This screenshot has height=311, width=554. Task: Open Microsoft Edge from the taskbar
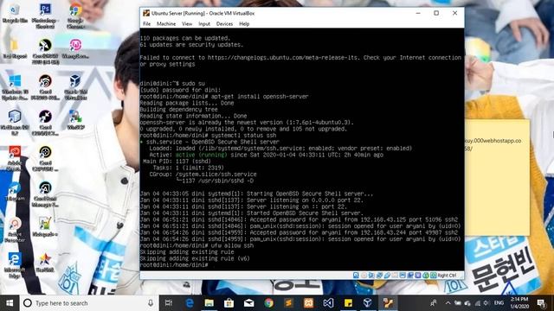pyautogui.click(x=190, y=303)
